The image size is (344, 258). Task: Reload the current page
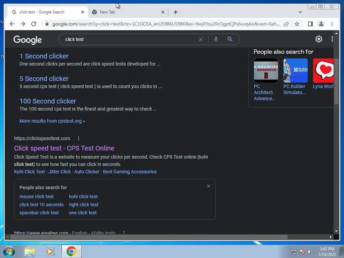[34, 24]
